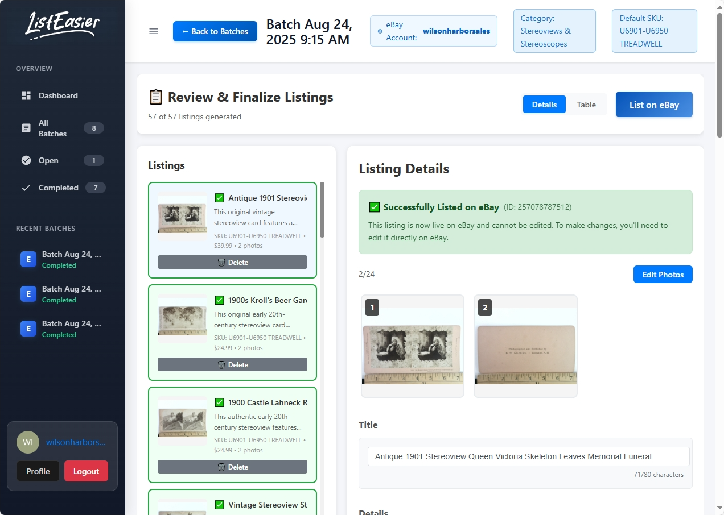Click the clipboard icon beside Review & Finalize

click(155, 97)
